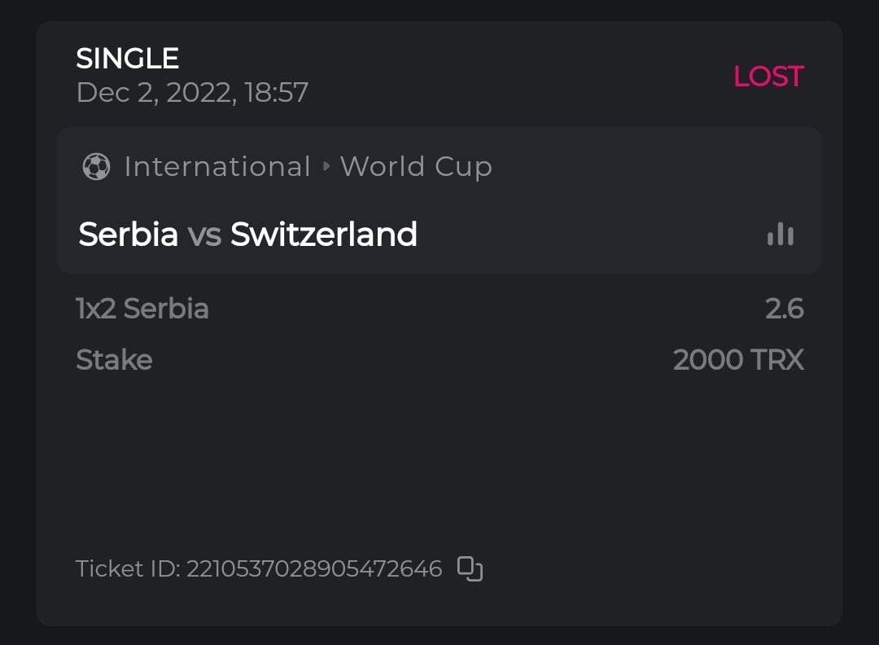Open the International category link
The width and height of the screenshot is (879, 645).
click(x=216, y=167)
